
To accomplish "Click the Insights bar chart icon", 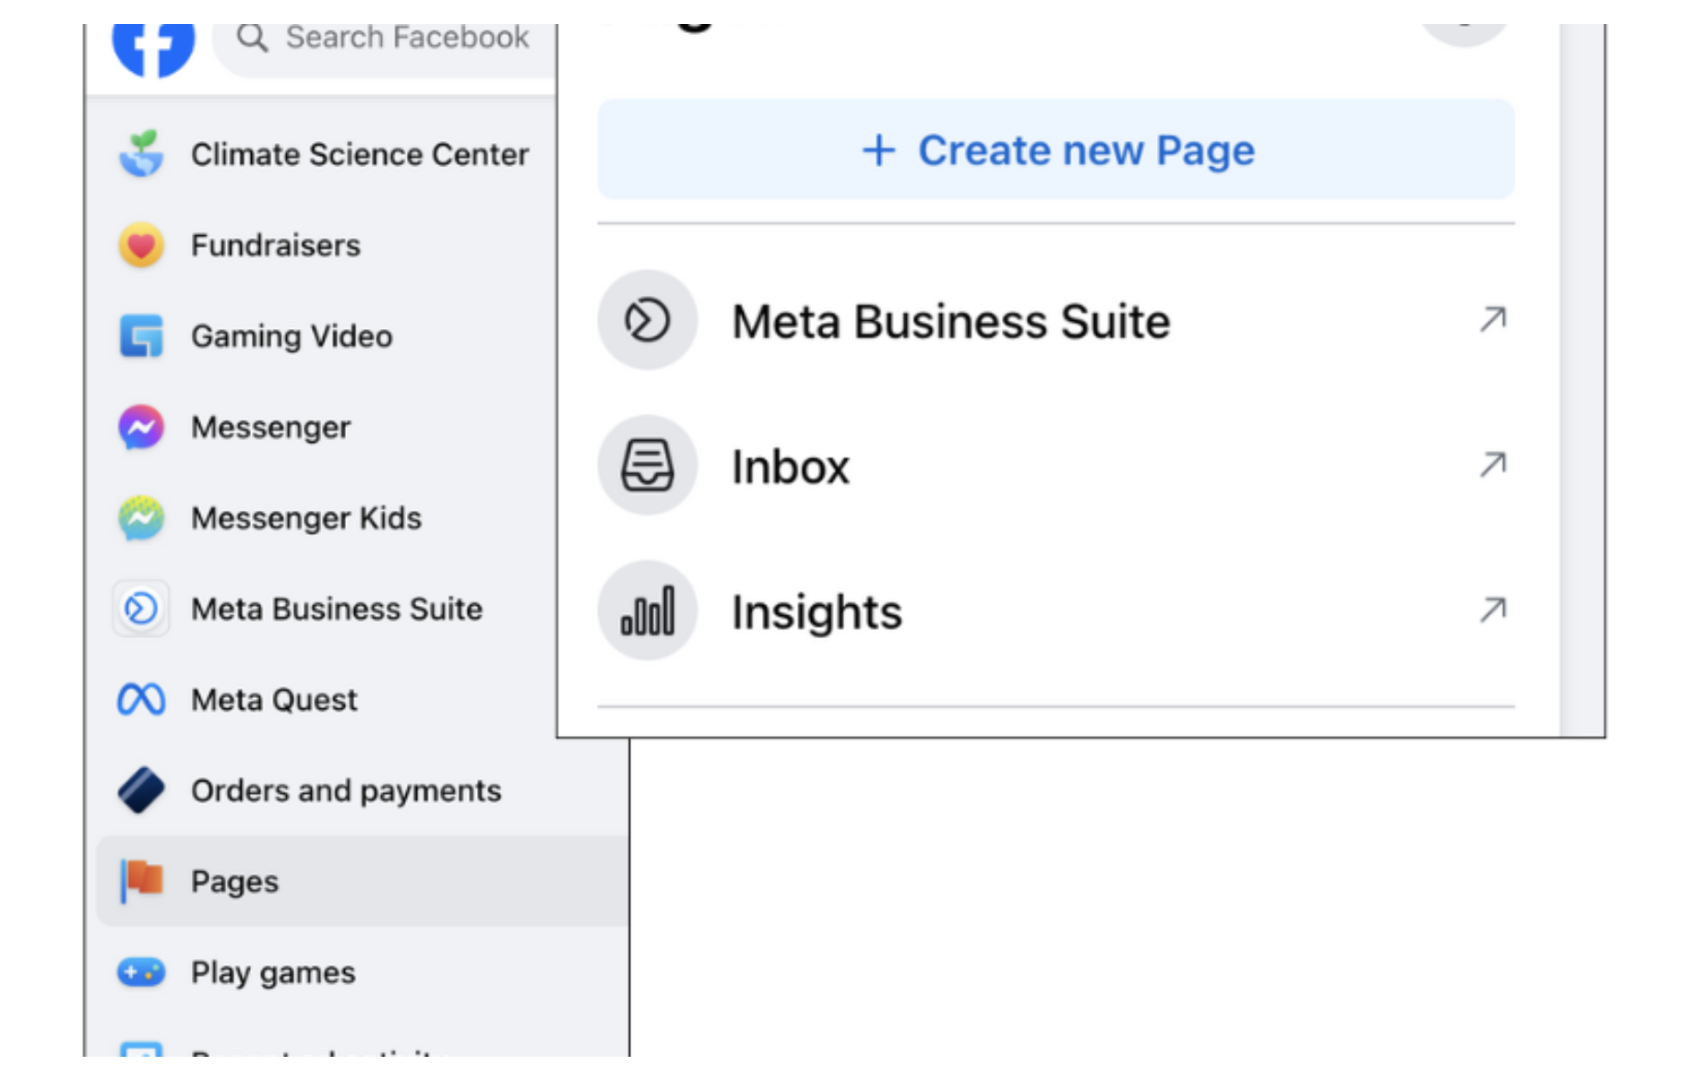I will coord(648,610).
